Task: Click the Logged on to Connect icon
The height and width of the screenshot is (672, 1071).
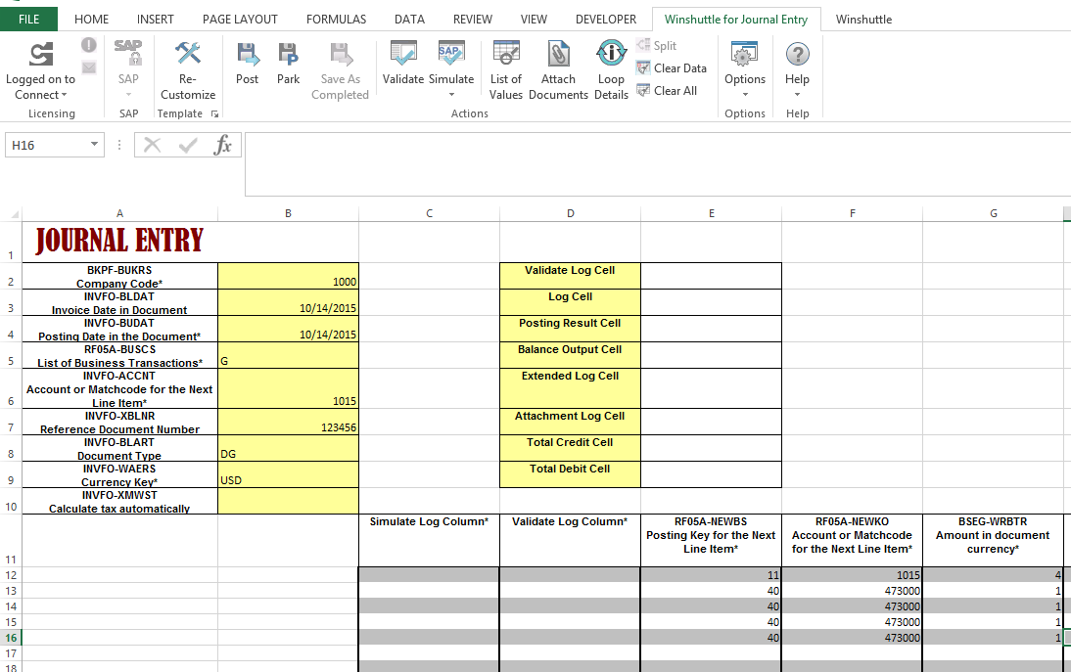Action: click(x=41, y=54)
